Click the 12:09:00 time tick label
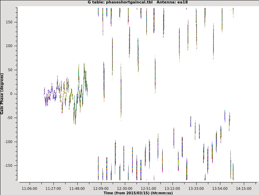Image resolution: width=259 pixels, height=195 pixels. click(x=101, y=188)
